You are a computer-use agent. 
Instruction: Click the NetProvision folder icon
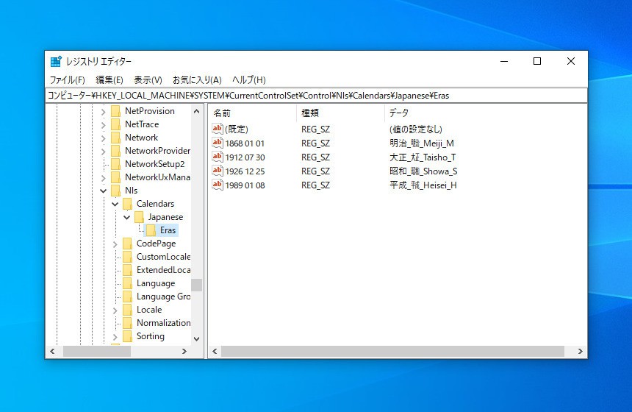pos(115,111)
